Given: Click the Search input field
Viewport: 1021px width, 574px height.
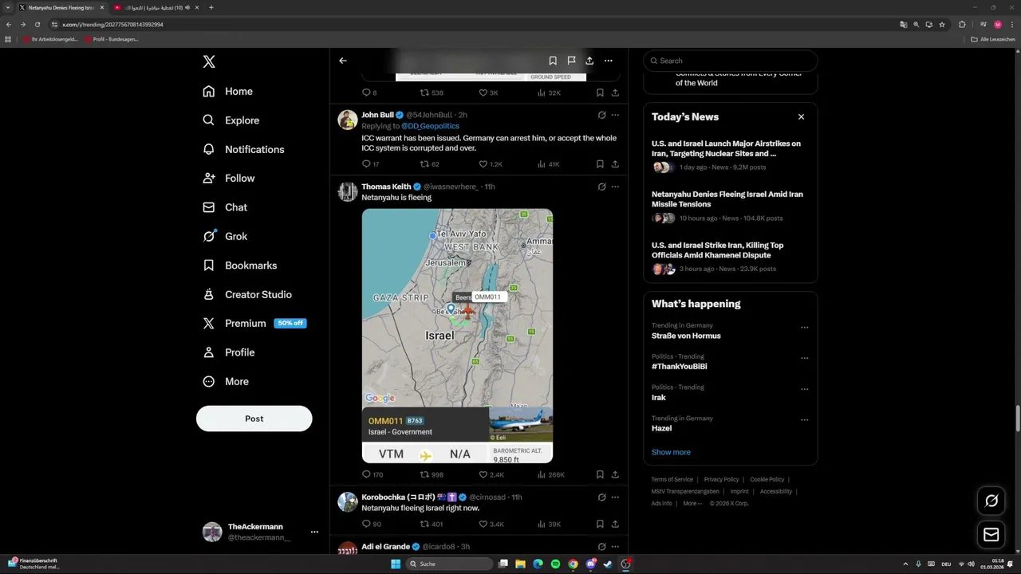Looking at the screenshot, I should point(730,61).
